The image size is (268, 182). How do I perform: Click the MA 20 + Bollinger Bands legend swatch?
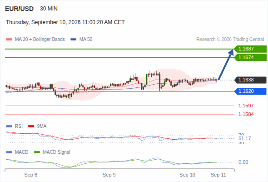pyautogui.click(x=9, y=40)
